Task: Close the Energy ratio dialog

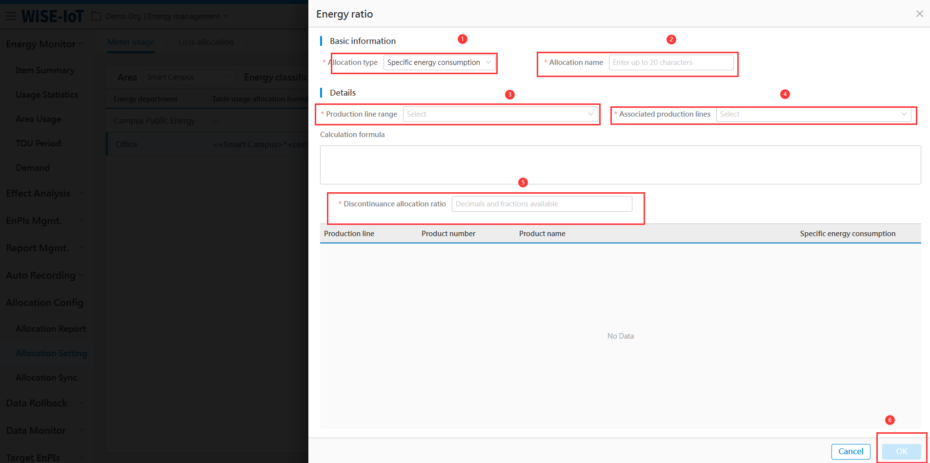Action: click(919, 14)
